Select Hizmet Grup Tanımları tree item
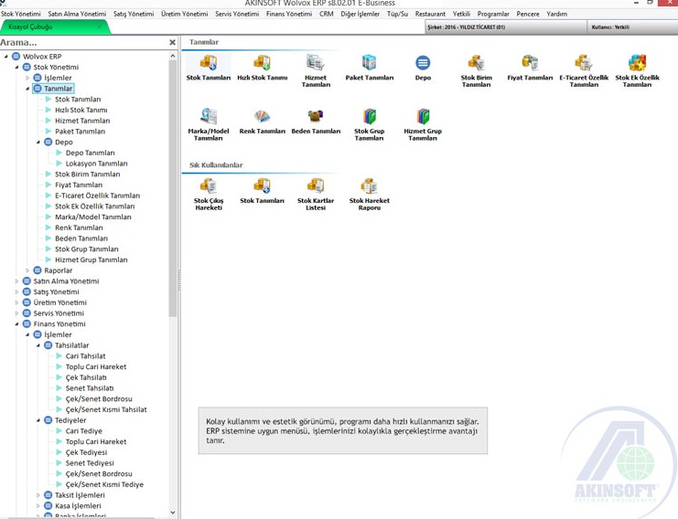The width and height of the screenshot is (678, 519). (x=91, y=259)
